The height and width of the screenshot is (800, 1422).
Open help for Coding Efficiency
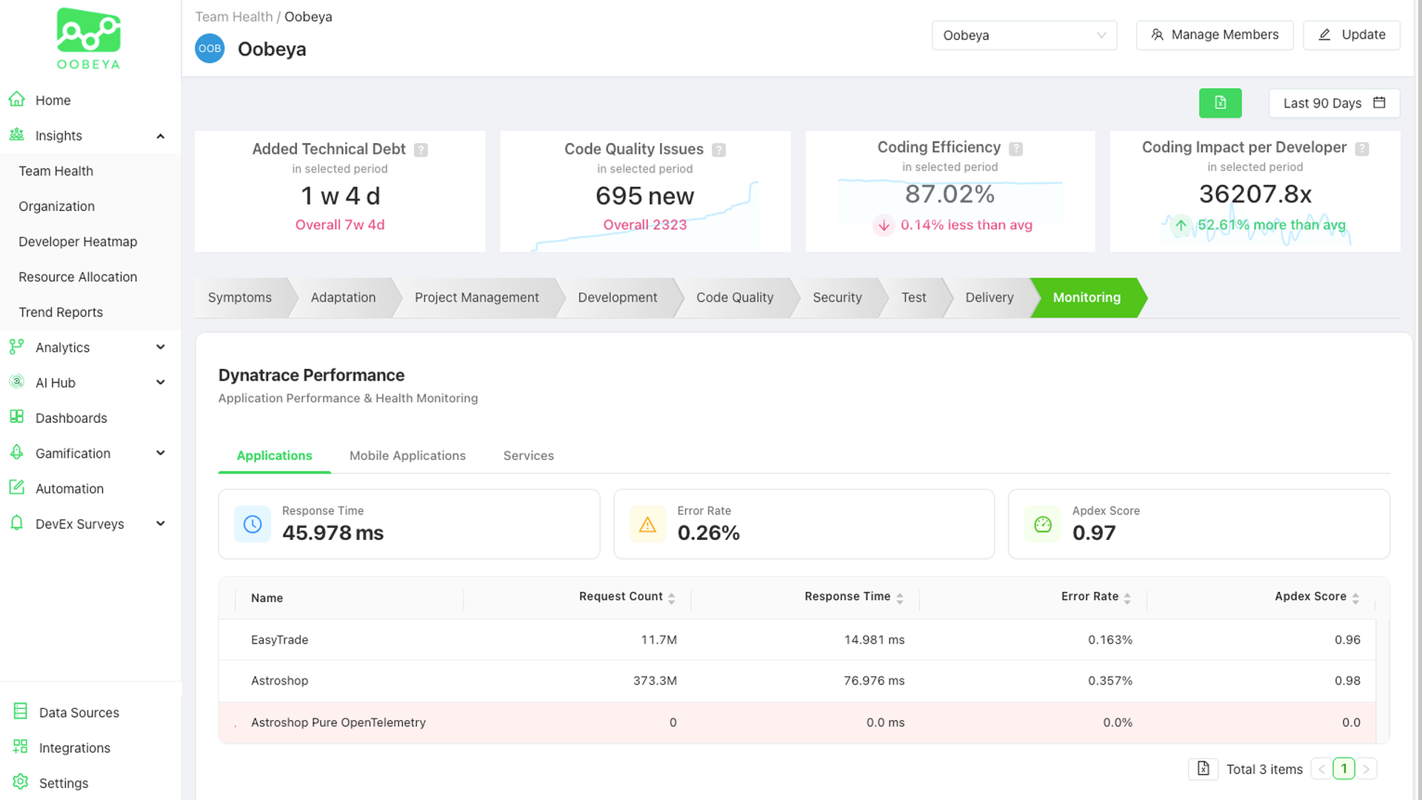click(1016, 148)
